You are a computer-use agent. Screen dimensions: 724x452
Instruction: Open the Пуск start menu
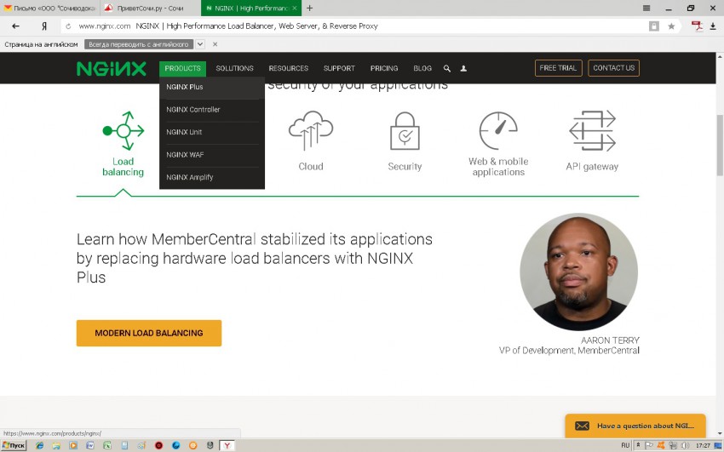tap(14, 445)
